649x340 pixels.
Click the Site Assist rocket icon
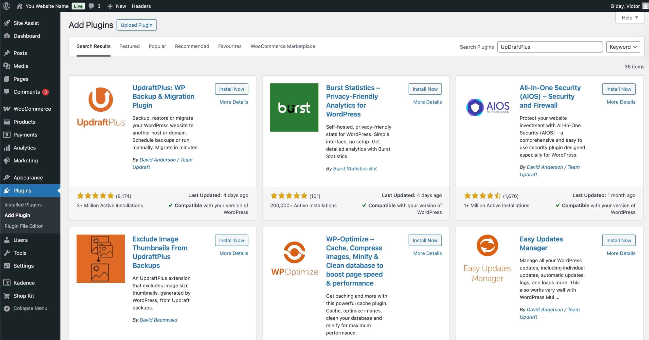[7, 23]
